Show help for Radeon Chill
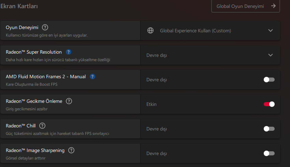The image size is (290, 167). (x=42, y=126)
